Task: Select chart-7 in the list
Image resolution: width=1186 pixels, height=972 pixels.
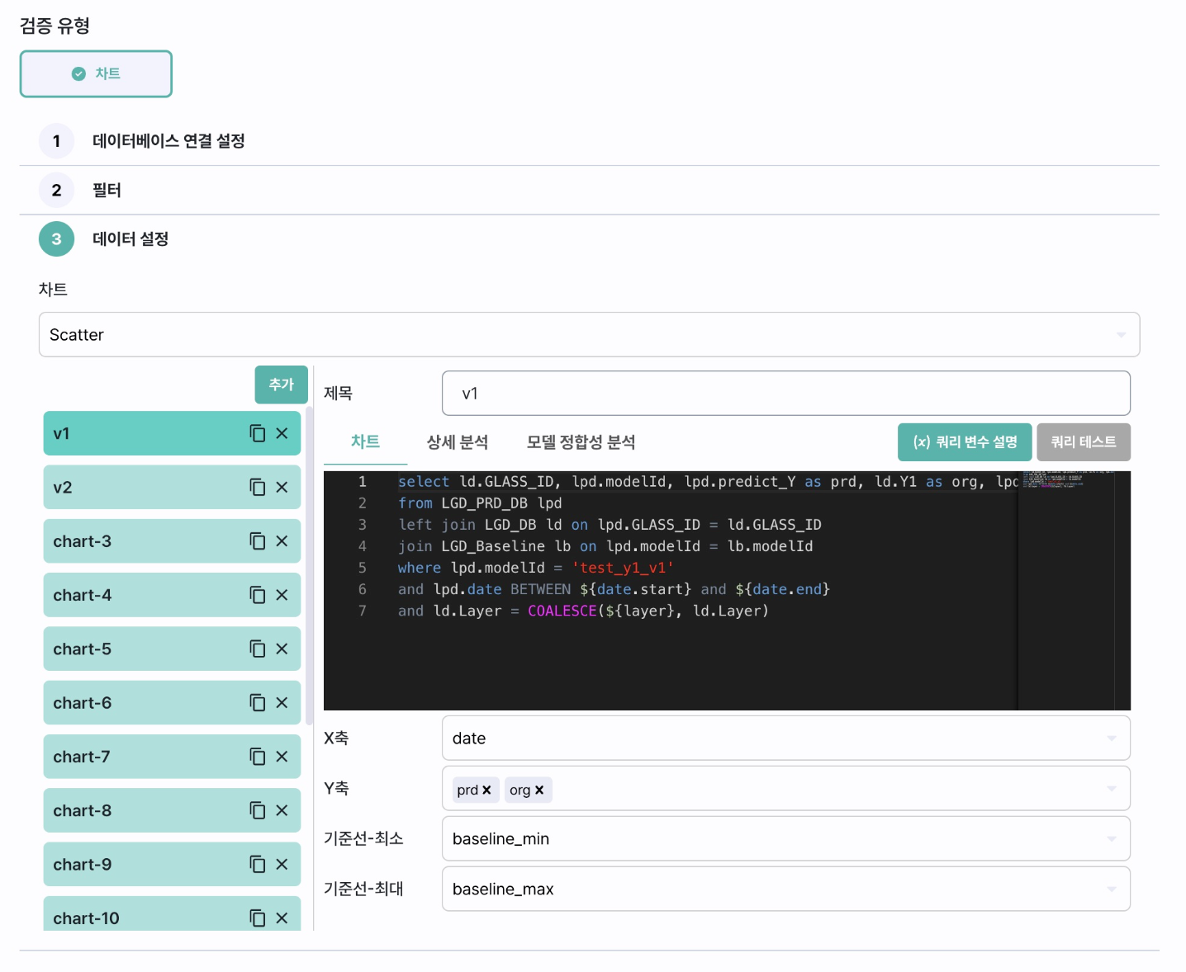Action: (x=172, y=757)
